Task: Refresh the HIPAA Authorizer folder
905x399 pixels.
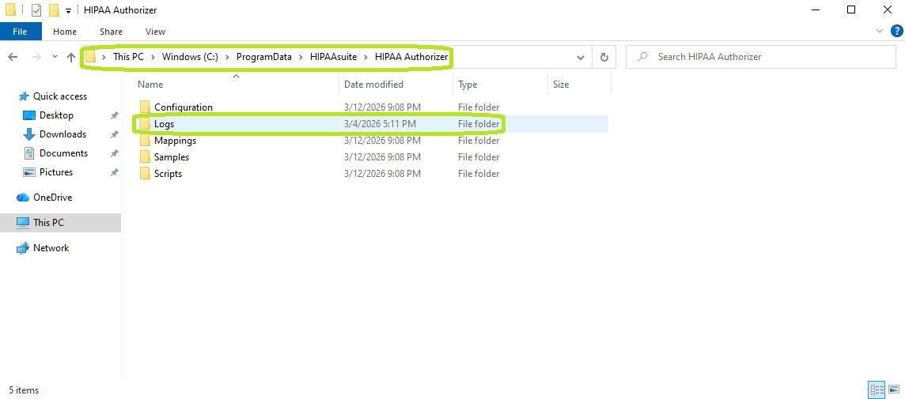Action: pos(604,57)
